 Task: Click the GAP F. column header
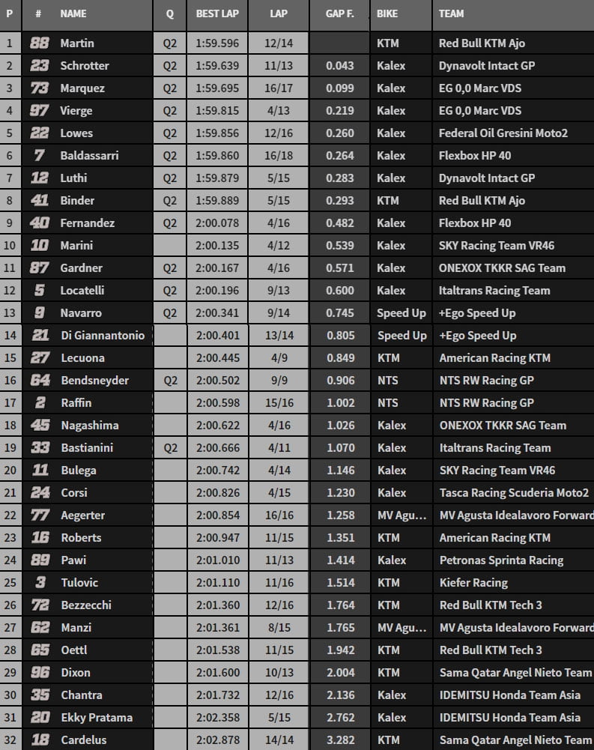pyautogui.click(x=339, y=13)
